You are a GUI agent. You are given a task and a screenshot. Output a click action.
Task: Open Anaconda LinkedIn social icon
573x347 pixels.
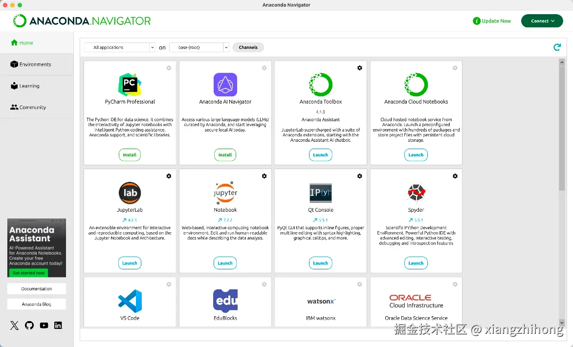point(58,325)
